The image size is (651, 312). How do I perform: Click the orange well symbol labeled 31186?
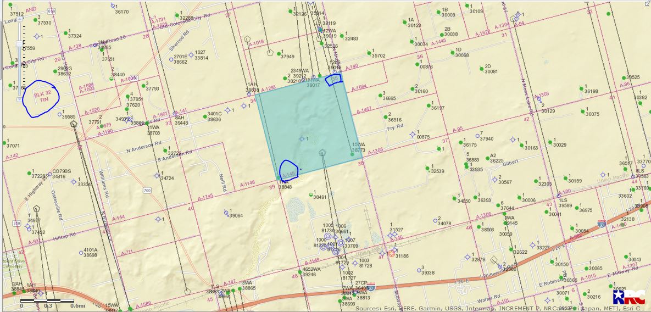392,254
